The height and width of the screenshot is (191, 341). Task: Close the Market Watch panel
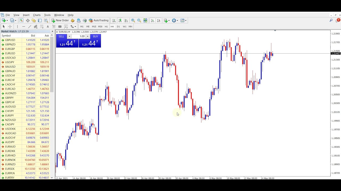52,31
